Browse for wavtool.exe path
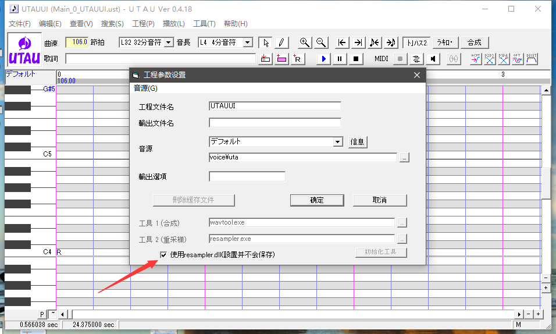Viewport: 556px width, 334px height. (402, 222)
